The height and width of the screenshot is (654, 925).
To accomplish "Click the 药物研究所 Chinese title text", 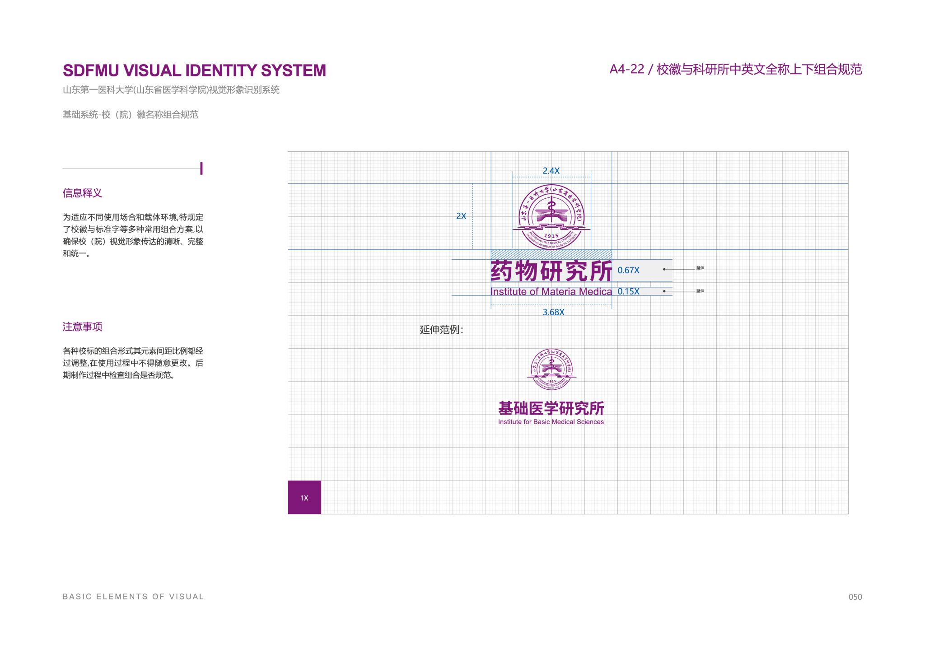I will click(551, 271).
